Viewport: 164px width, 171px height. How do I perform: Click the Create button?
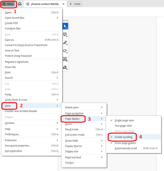tap(75, 4)
